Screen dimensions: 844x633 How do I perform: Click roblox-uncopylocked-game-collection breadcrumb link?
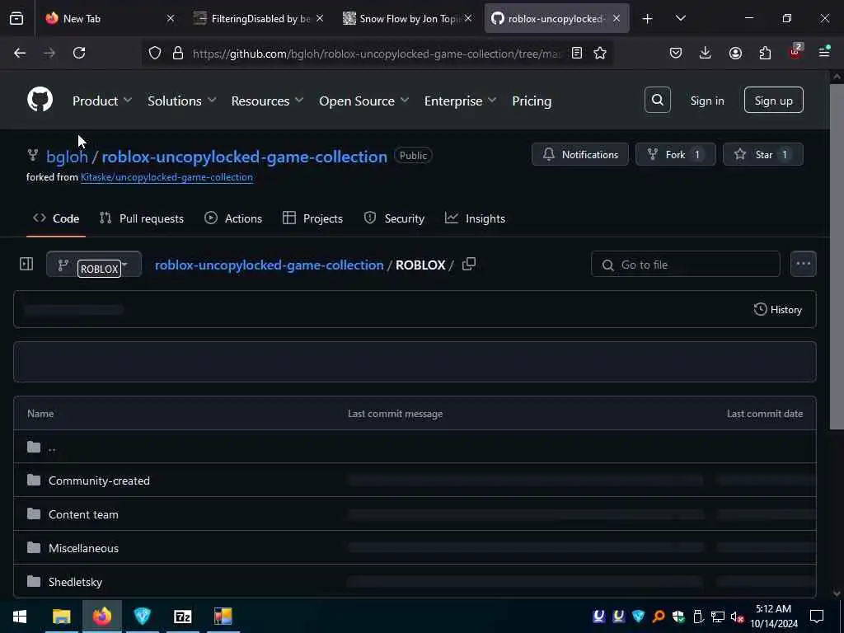pyautogui.click(x=270, y=265)
